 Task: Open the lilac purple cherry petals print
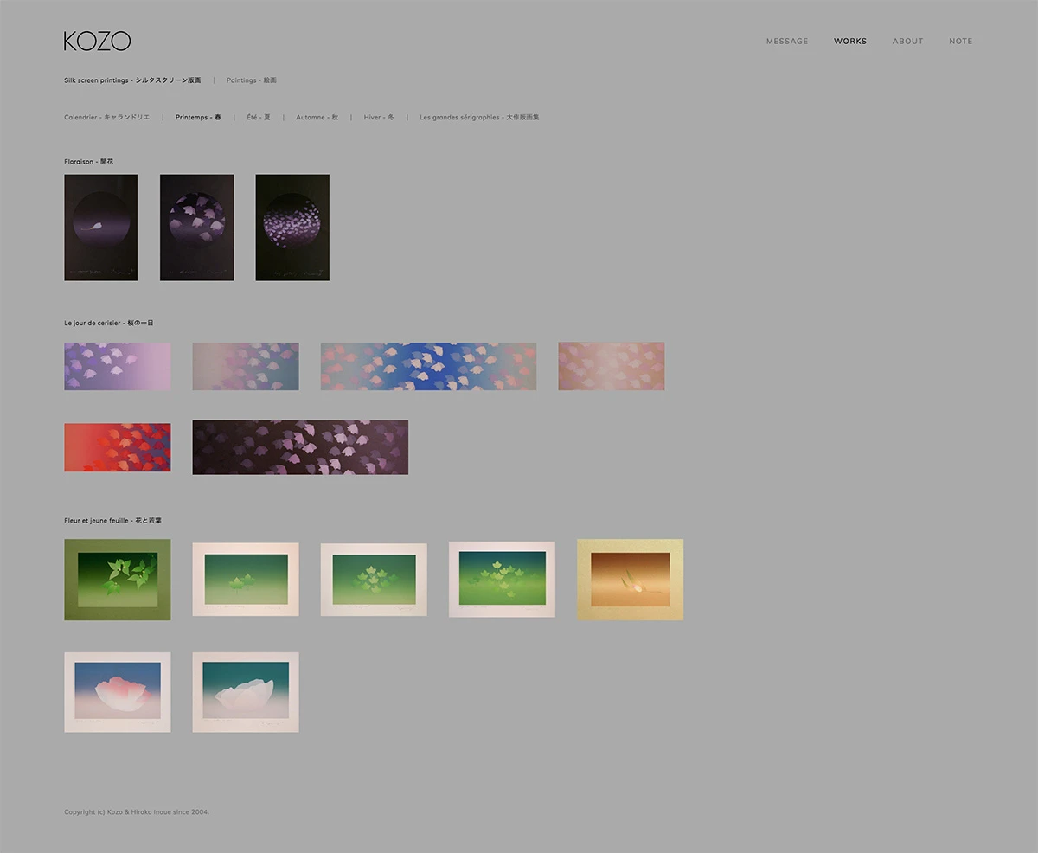pyautogui.click(x=117, y=366)
